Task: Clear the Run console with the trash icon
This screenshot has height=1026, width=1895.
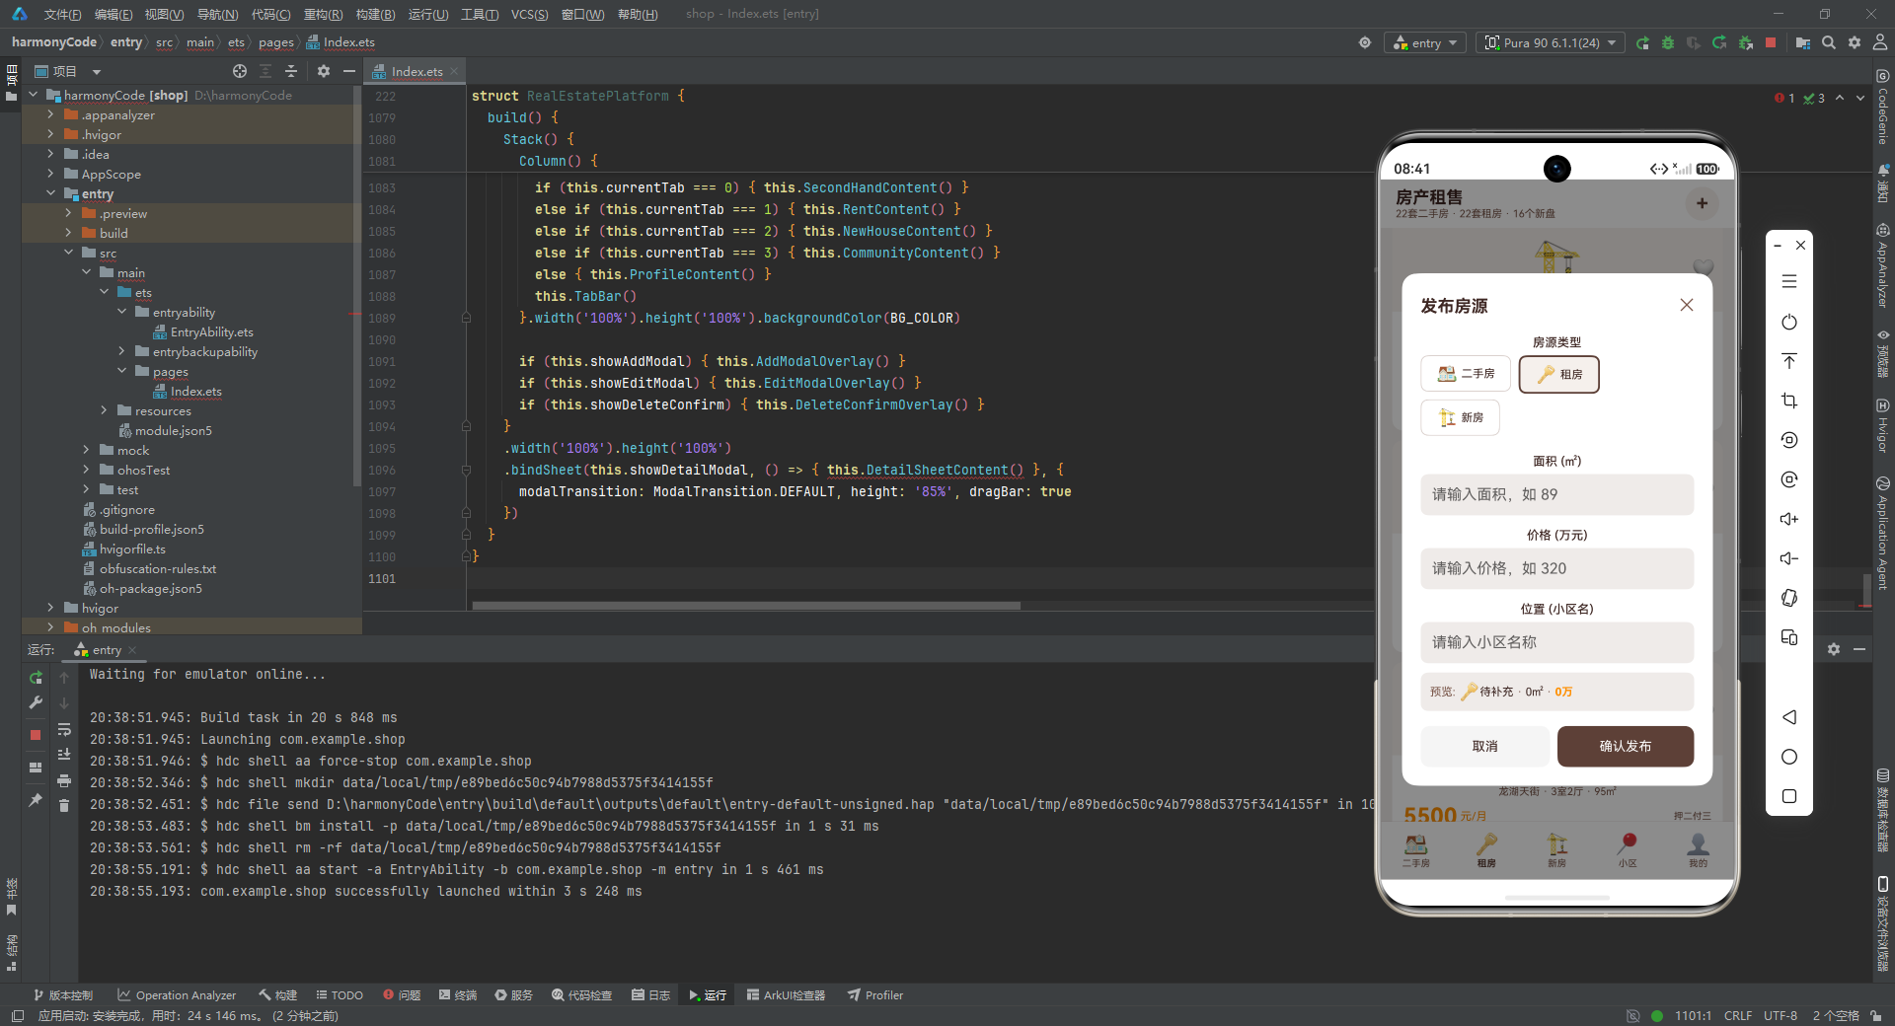Action: click(64, 806)
